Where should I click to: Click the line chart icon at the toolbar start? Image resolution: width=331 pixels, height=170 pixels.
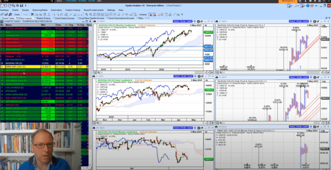pyautogui.click(x=2, y=15)
